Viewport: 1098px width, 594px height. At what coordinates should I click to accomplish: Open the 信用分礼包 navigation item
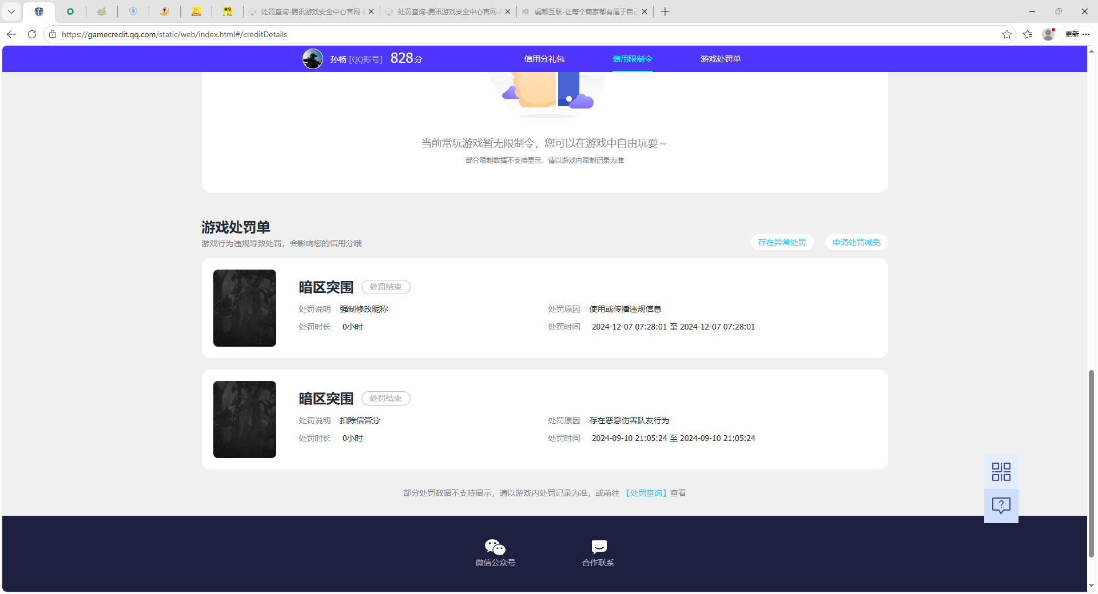544,59
